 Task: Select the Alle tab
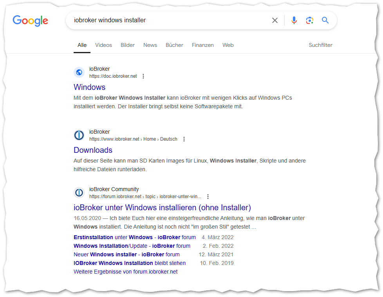click(82, 45)
